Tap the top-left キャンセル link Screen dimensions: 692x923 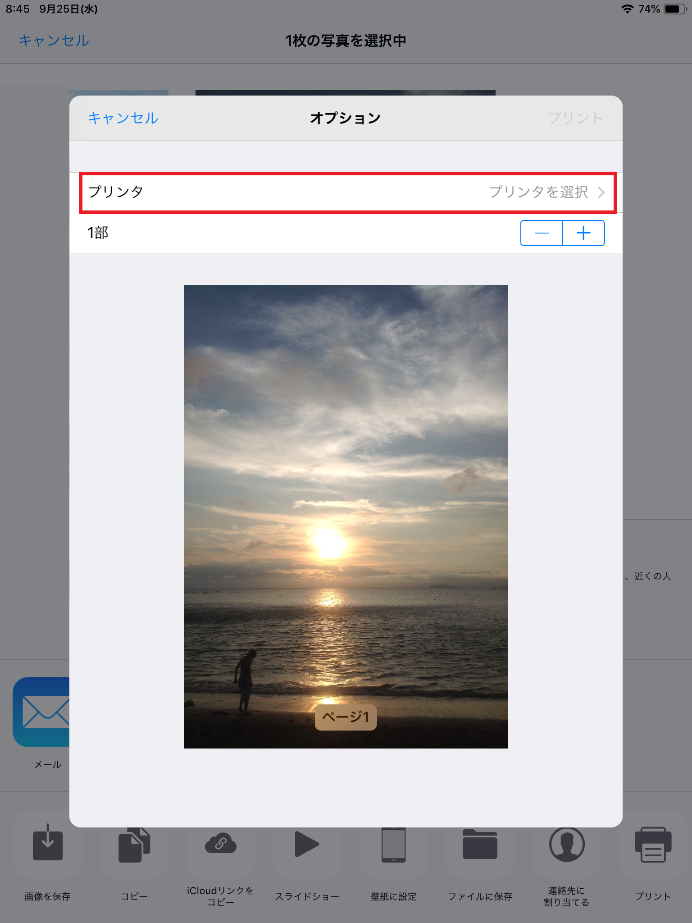(54, 41)
